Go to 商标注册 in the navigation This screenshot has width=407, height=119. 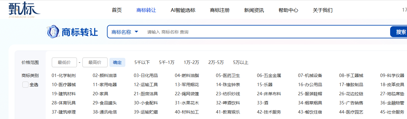(x=220, y=10)
